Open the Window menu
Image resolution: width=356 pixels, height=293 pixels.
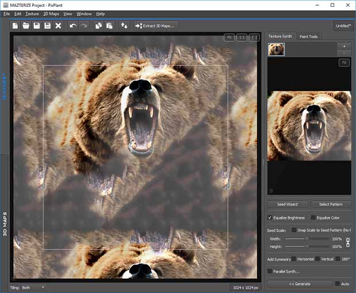84,14
